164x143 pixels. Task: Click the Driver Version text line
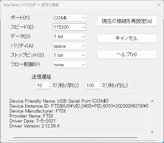pos(34,126)
